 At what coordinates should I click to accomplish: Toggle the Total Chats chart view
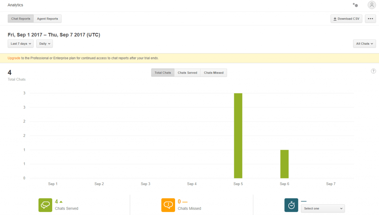pos(162,72)
